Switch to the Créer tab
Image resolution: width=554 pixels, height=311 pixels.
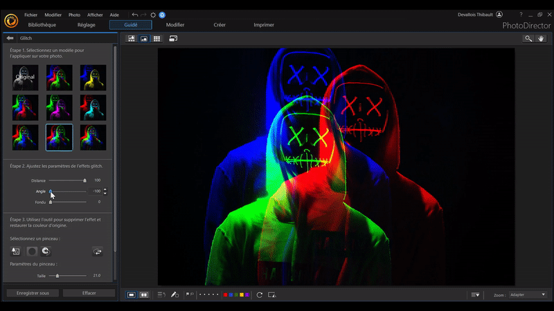point(220,25)
